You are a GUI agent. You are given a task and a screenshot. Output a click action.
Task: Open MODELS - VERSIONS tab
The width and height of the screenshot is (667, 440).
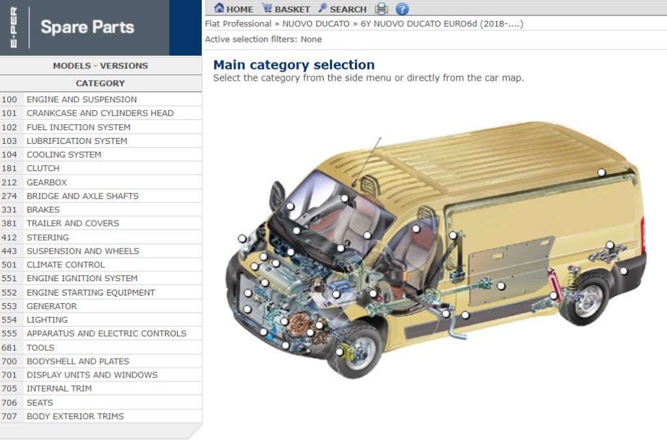[x=100, y=66]
